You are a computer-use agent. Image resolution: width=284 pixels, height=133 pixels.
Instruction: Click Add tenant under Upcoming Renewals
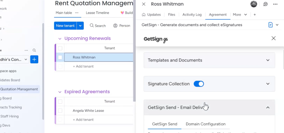pyautogui.click(x=83, y=66)
